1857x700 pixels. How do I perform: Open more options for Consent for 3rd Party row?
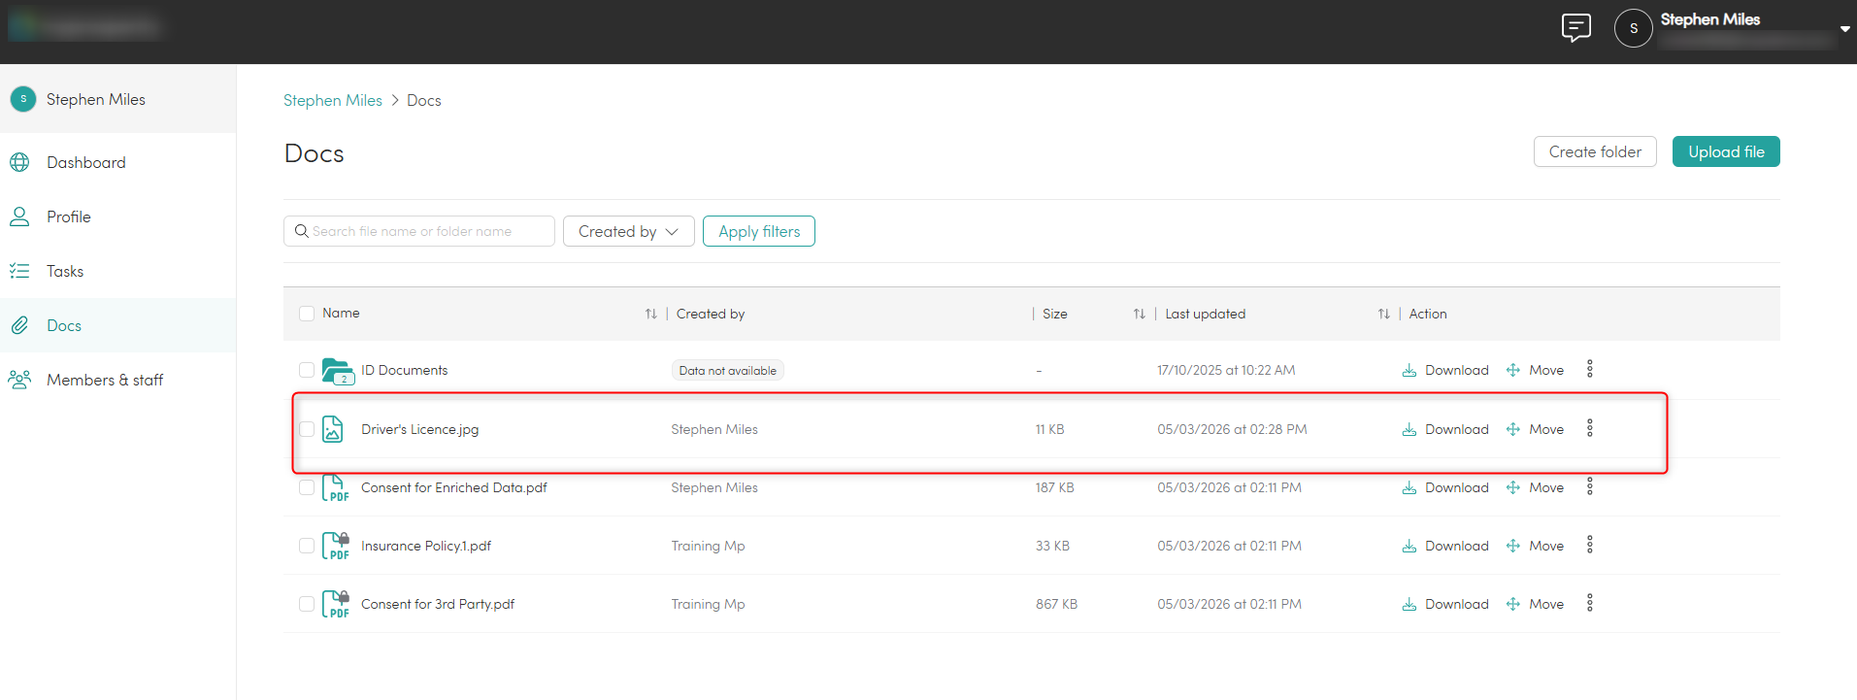[x=1589, y=603]
